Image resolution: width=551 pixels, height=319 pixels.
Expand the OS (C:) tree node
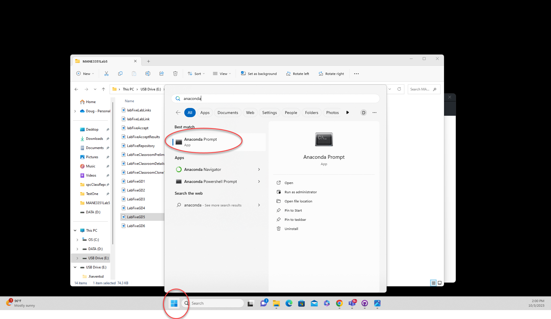tap(77, 240)
